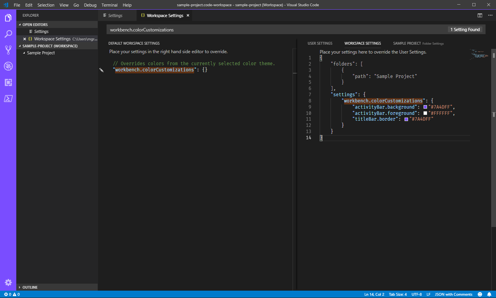This screenshot has height=298, width=496.
Task: Collapse the SAMPLE-PROJECT (WORKSPACE) section
Action: [x=57, y=46]
